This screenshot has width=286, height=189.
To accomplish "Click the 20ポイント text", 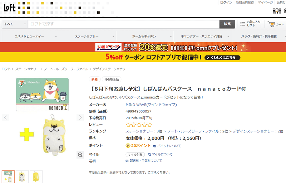I will coord(141,146).
